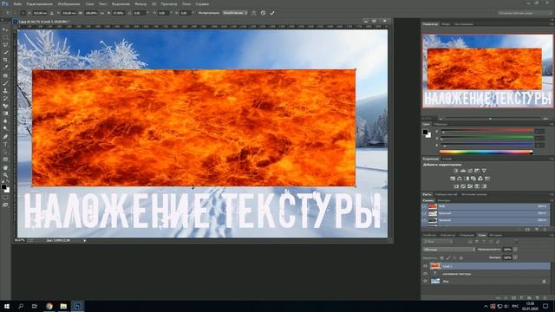The image size is (555, 312).
Task: Select the Horizontal Type tool
Action: pyautogui.click(x=5, y=145)
